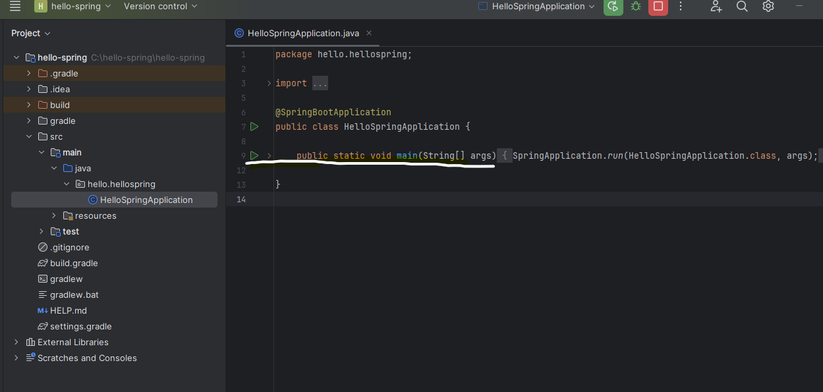823x392 pixels.
Task: Click the build folder icon
Action: (43, 105)
